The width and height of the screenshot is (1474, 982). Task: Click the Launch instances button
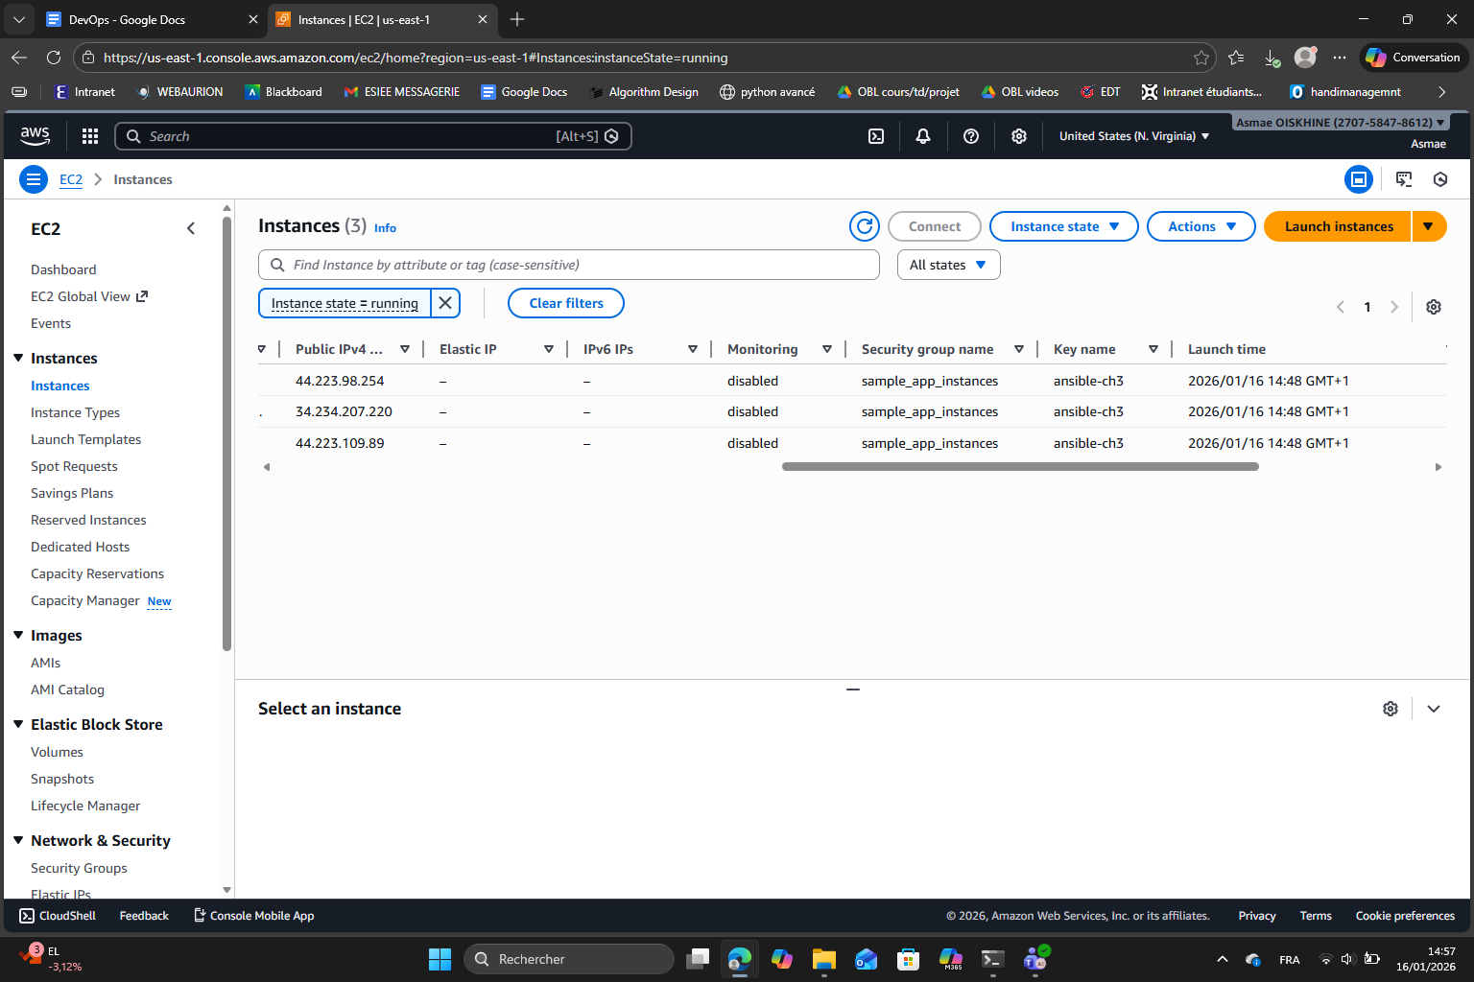tap(1336, 226)
